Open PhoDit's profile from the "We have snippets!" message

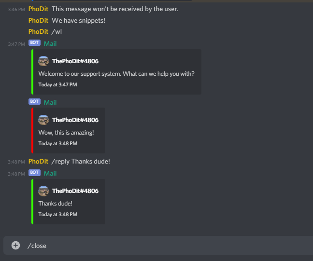[x=38, y=20]
